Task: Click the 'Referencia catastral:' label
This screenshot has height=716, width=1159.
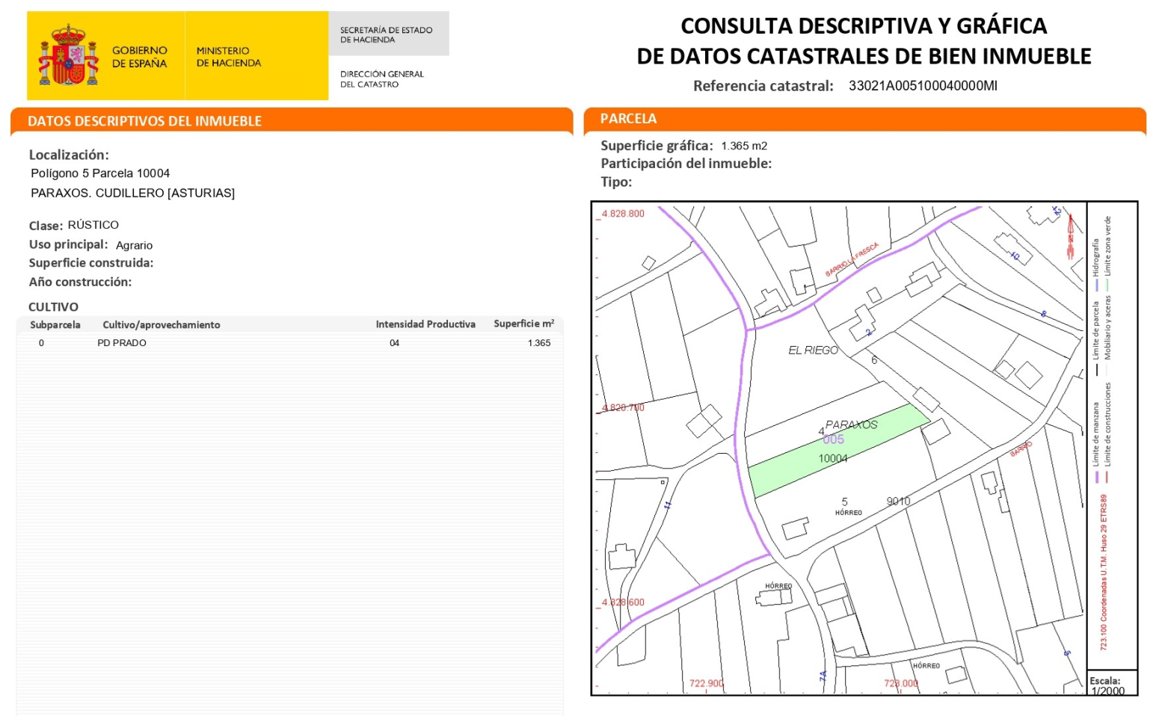Action: coord(763,86)
